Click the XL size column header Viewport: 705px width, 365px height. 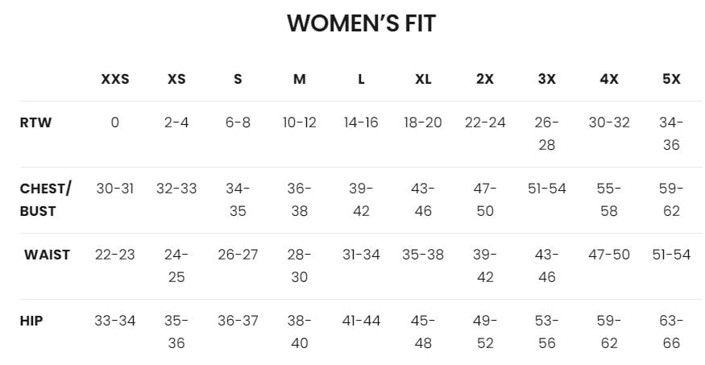point(423,79)
